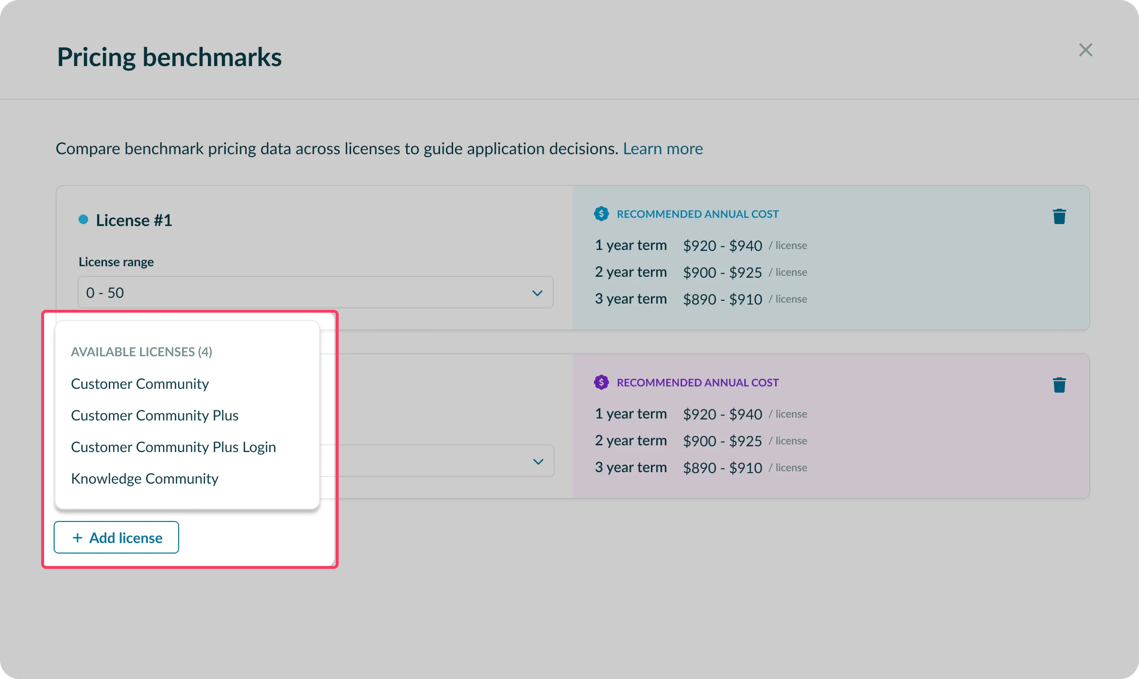Click the chevron arrow of License #1 range
Screen dimensions: 1139x679
(x=537, y=293)
